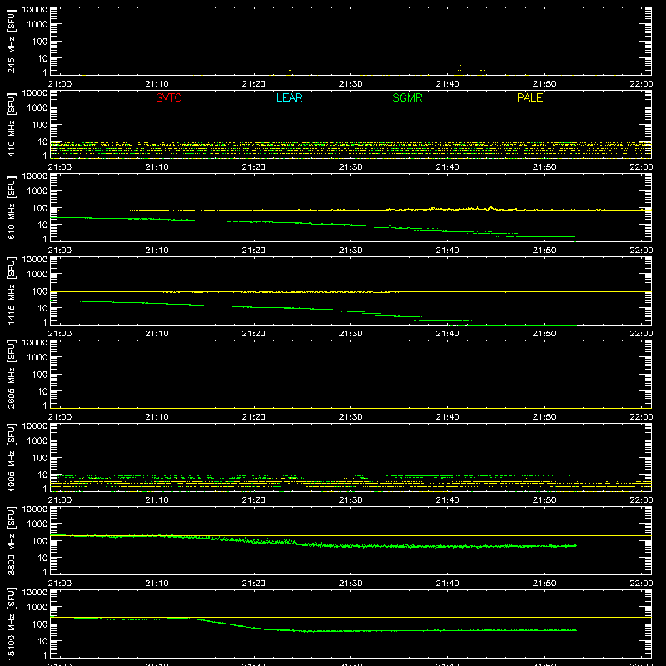This screenshot has width=666, height=666.
Task: Click 21:50 label under the 8800 MHz panel
Action: (x=544, y=584)
